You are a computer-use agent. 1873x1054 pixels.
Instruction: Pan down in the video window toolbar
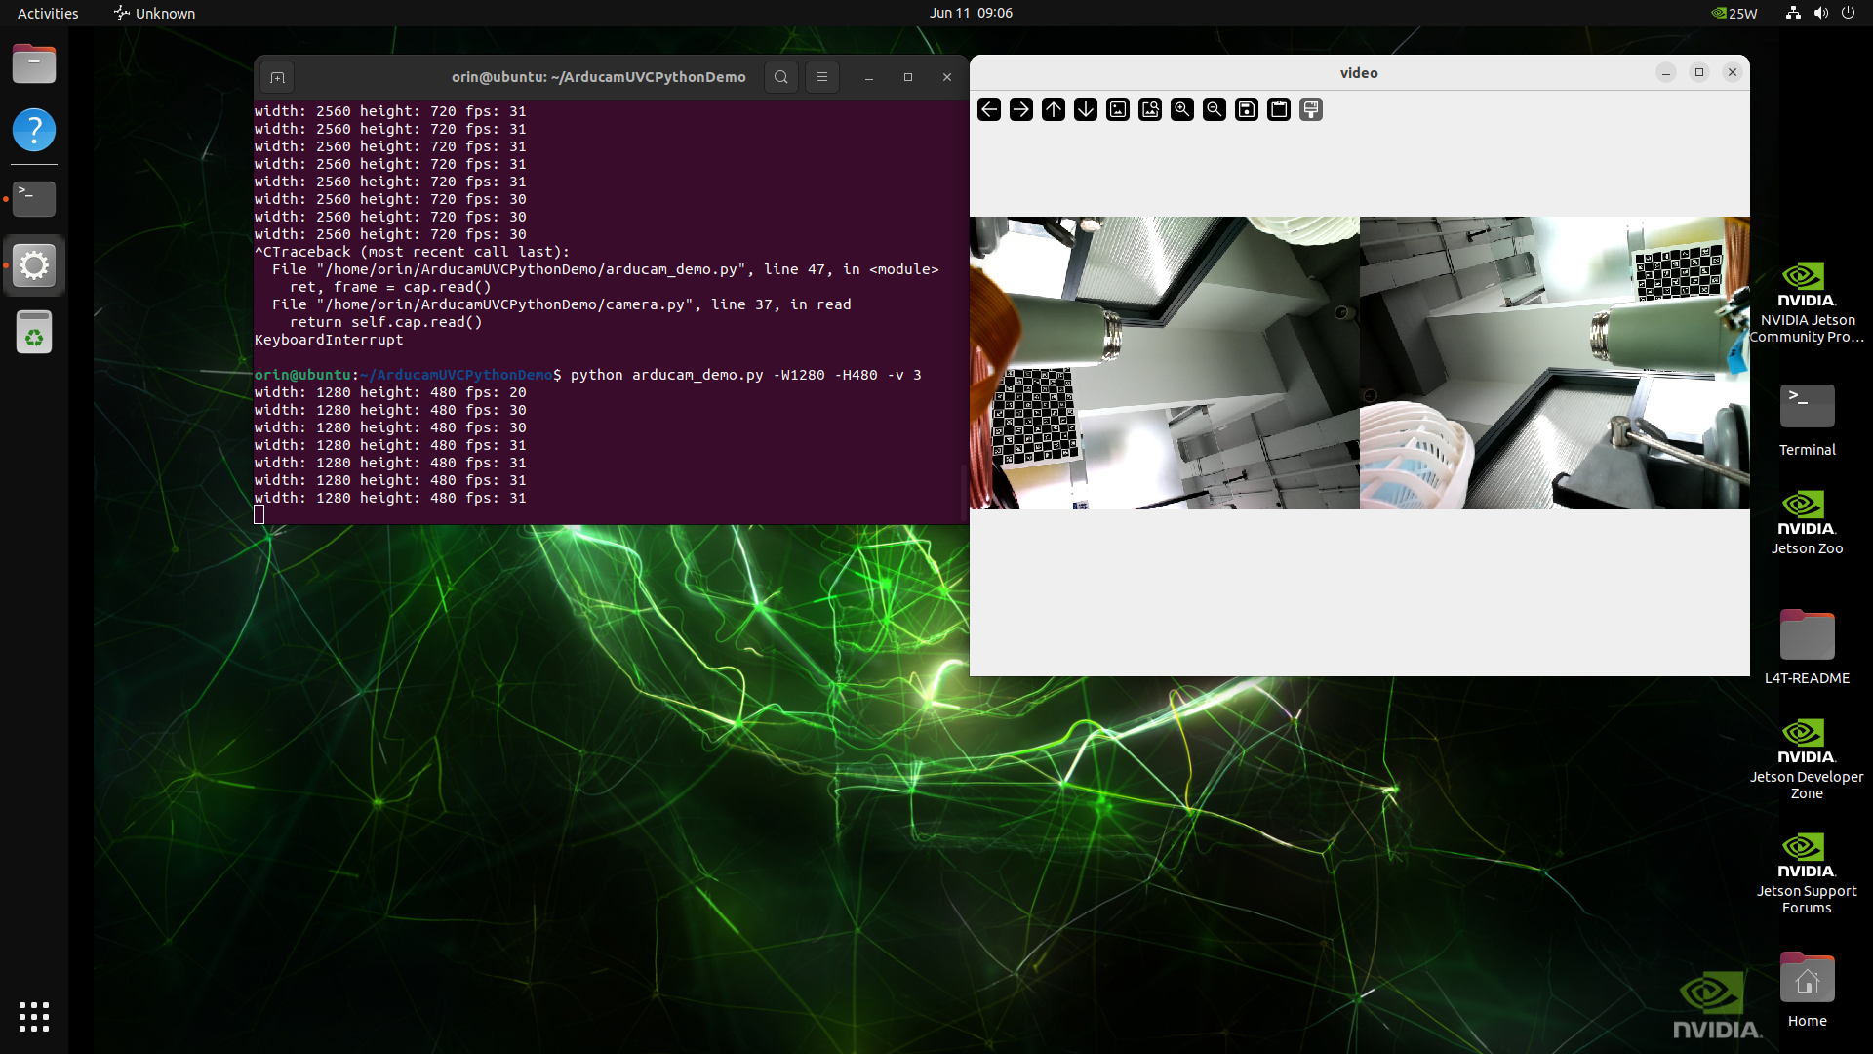click(x=1086, y=109)
